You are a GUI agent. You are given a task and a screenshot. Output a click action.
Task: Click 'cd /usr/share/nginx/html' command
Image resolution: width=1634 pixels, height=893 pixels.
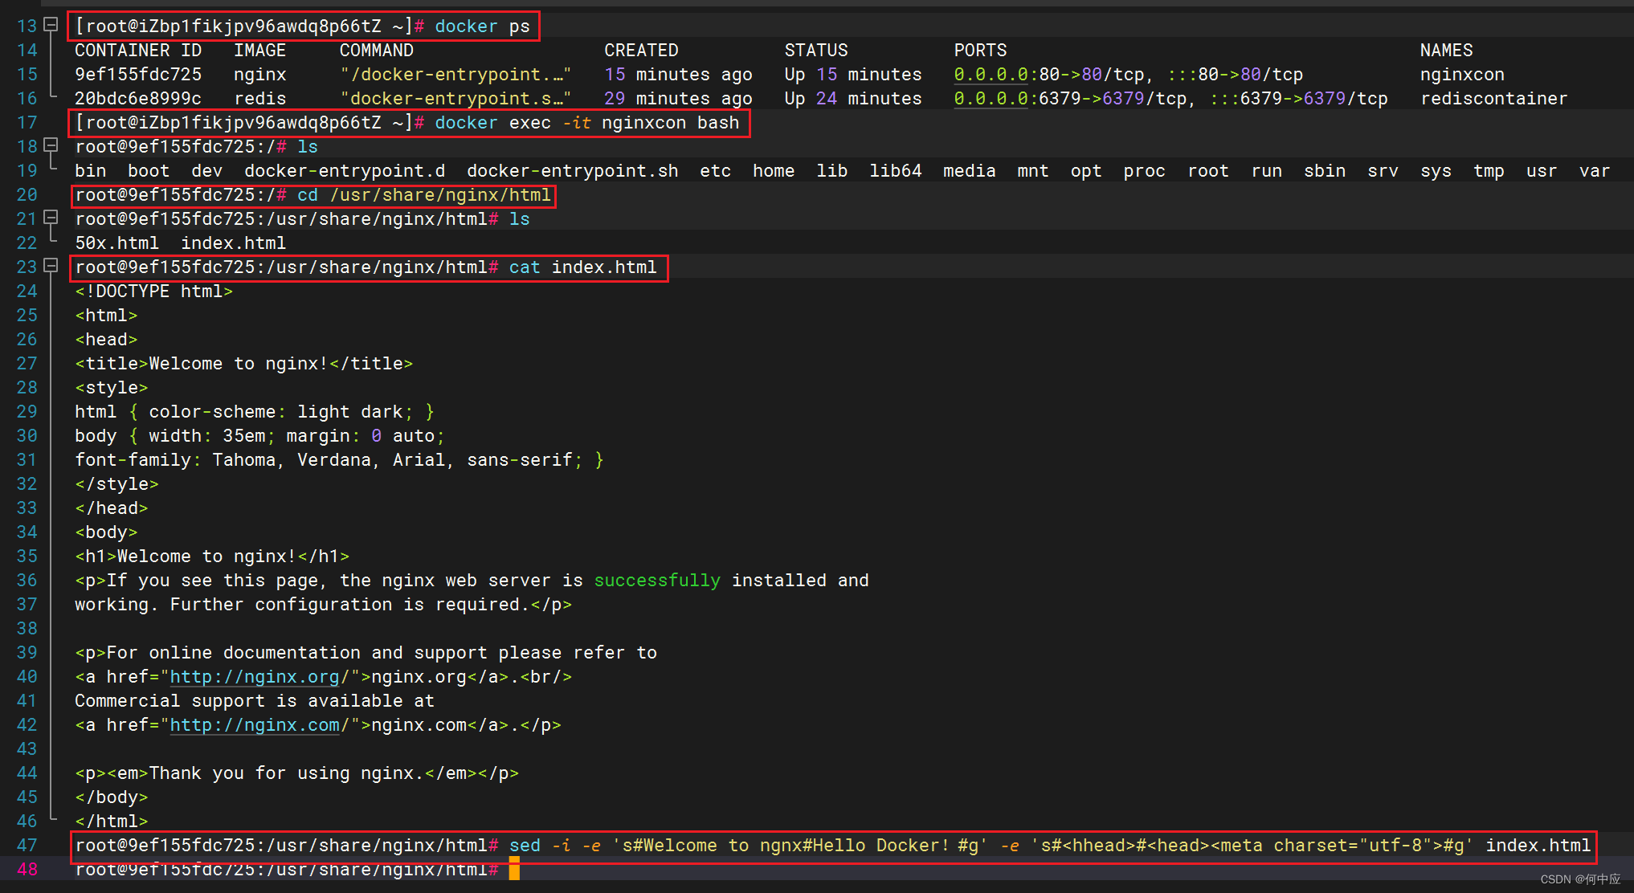pyautogui.click(x=424, y=195)
